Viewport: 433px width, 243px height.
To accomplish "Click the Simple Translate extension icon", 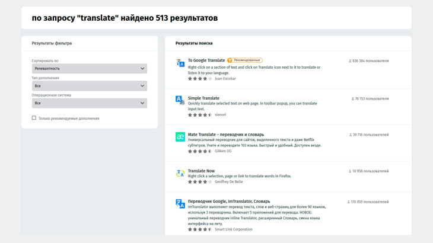I will [x=180, y=100].
